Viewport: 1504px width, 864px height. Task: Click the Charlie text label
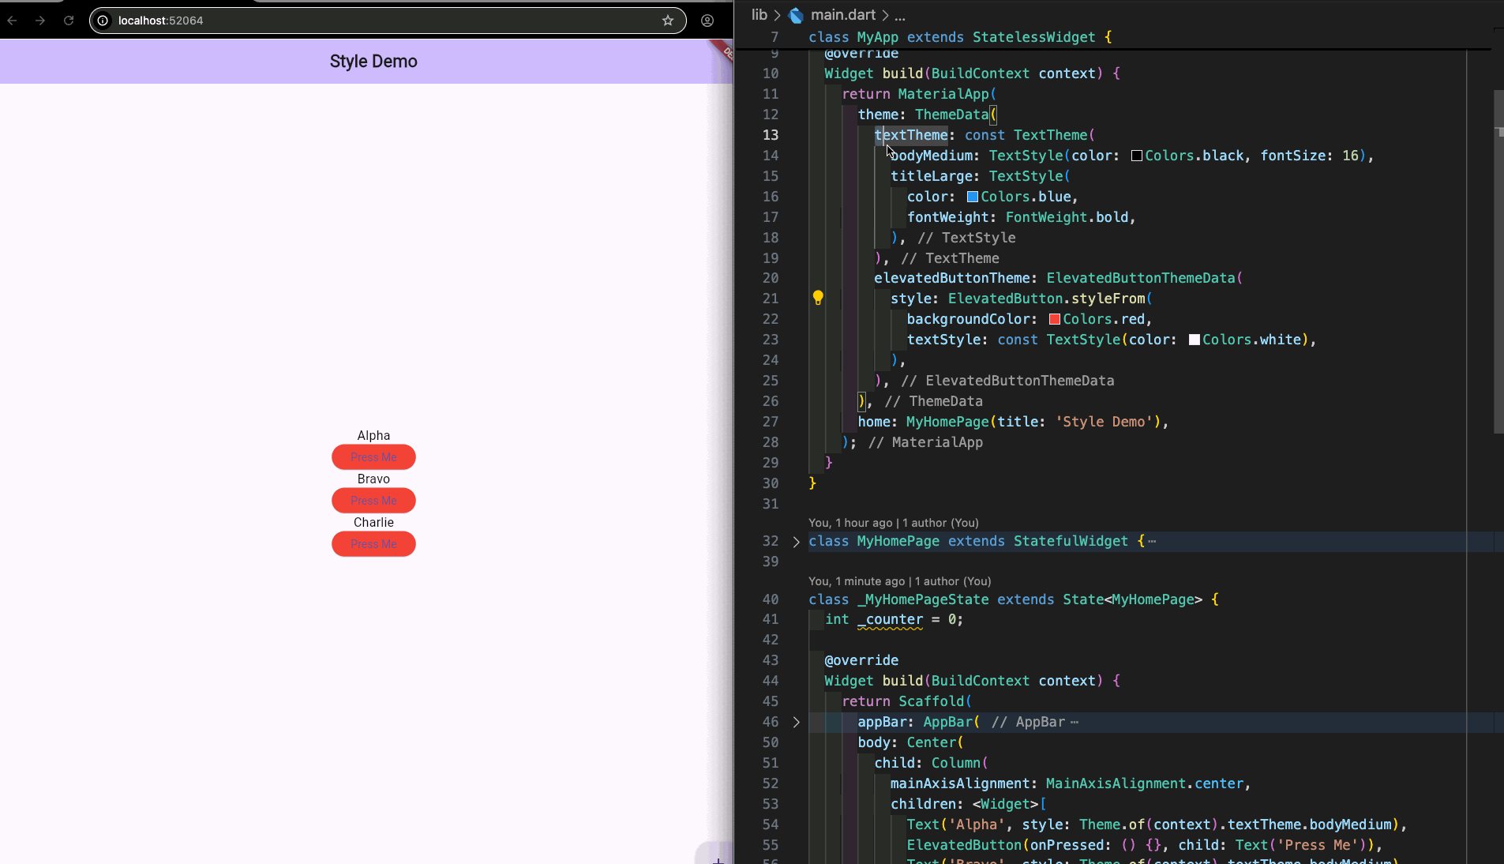(373, 522)
